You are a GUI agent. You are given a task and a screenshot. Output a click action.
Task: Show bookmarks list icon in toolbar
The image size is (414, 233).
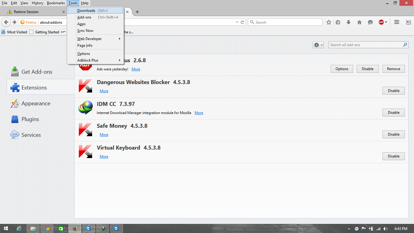(338, 22)
